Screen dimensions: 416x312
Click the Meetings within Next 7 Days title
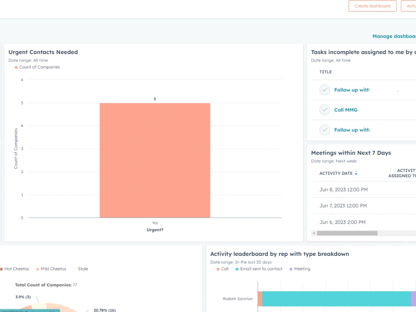[351, 153]
